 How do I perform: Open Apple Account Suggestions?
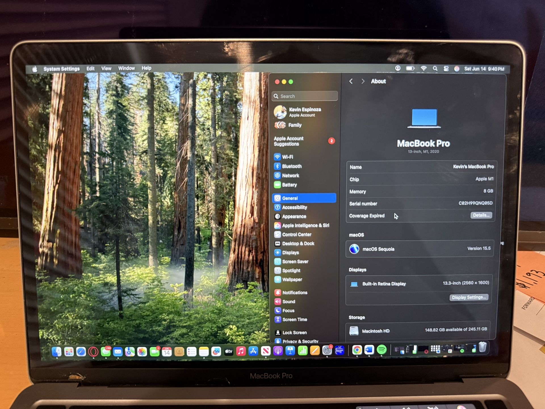click(x=304, y=141)
